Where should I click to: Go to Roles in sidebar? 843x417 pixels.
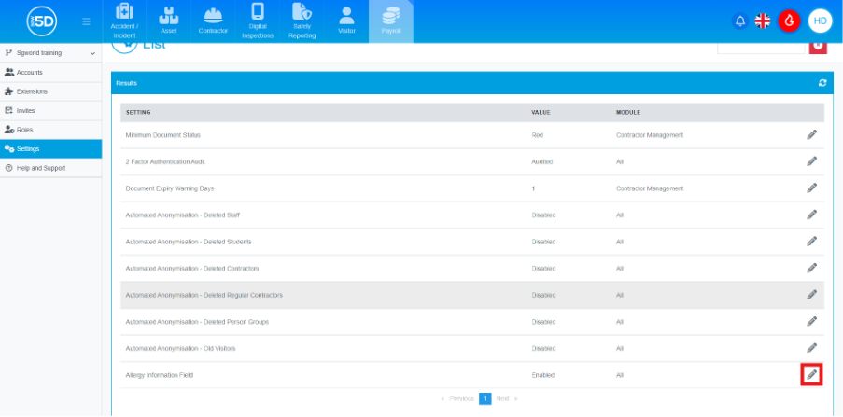[x=50, y=130]
